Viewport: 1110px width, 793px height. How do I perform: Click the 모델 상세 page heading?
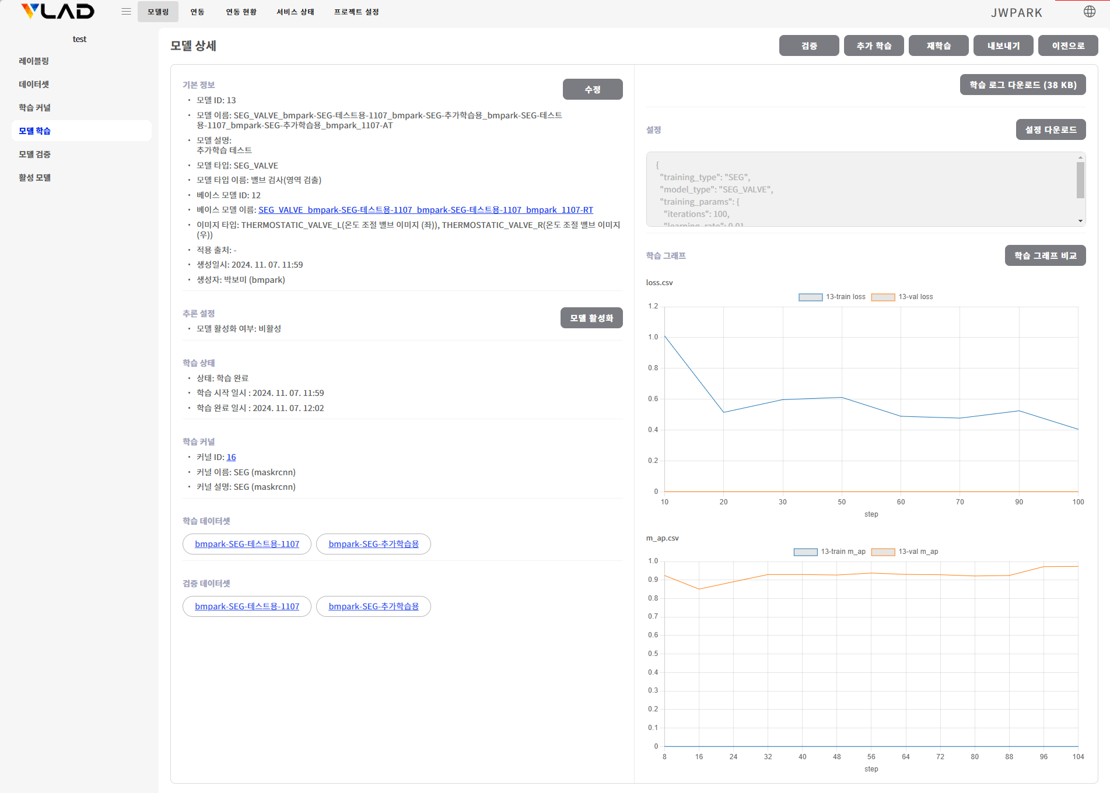pyautogui.click(x=193, y=45)
